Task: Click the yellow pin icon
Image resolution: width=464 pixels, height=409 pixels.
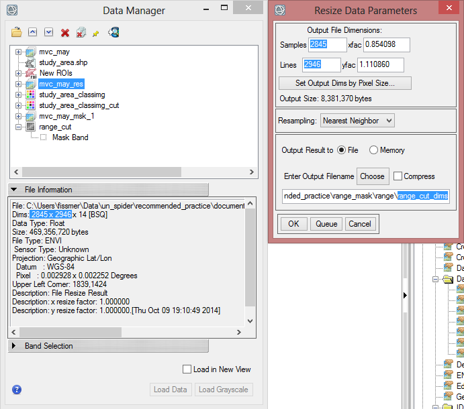Action: [97, 32]
